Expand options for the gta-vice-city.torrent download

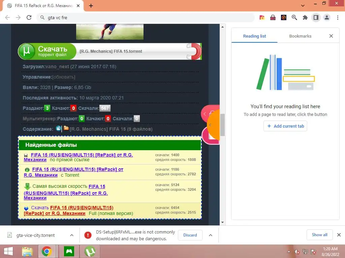pos(72,235)
